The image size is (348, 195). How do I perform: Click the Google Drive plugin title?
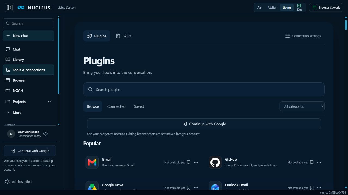[113, 185]
